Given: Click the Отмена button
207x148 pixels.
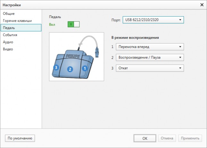Looking at the screenshot, I should pyautogui.click(x=167, y=138).
